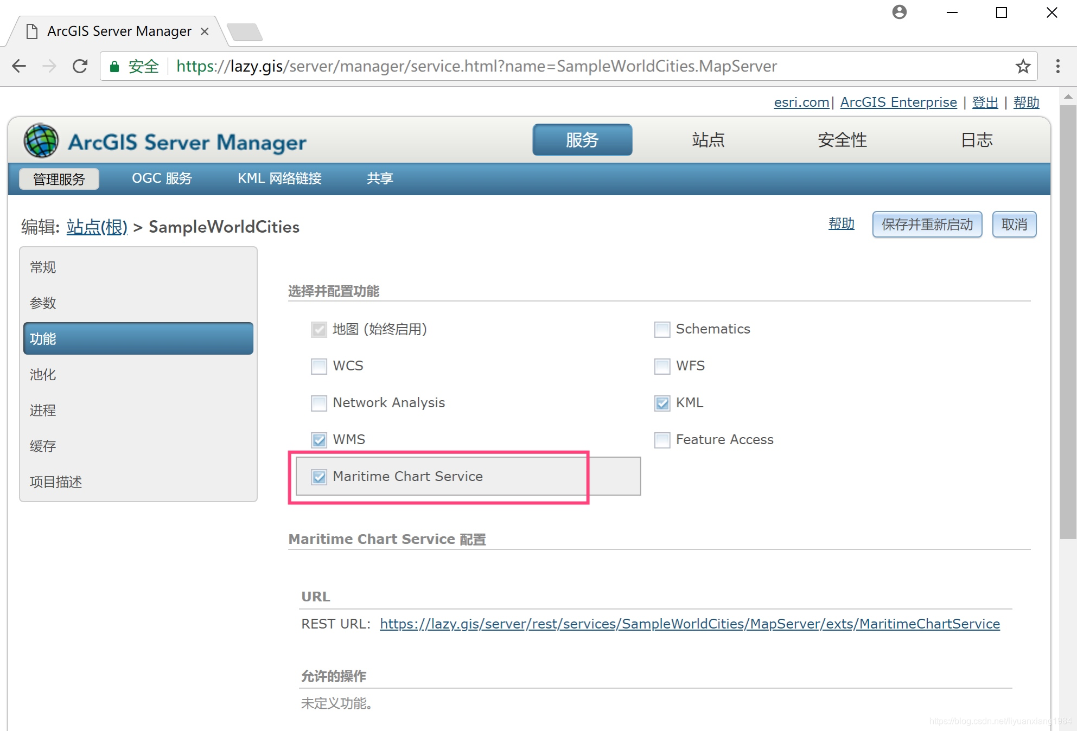The height and width of the screenshot is (731, 1077).
Task: Open the top-right 帮助 link
Action: pyautogui.click(x=1026, y=102)
